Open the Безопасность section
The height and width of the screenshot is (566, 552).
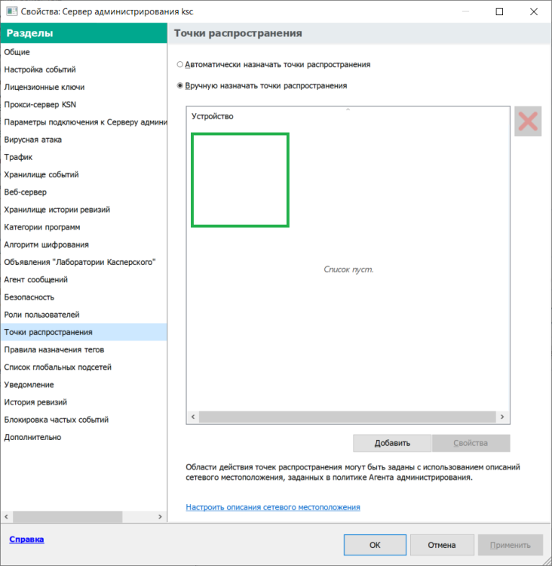point(84,297)
